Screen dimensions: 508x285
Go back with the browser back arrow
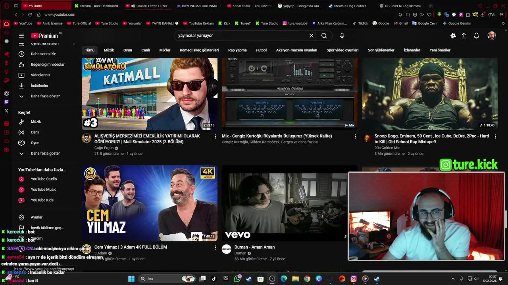pos(16,15)
